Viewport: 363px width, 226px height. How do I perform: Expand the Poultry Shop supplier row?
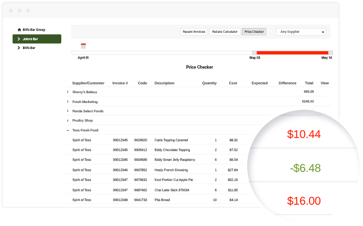pos(68,121)
